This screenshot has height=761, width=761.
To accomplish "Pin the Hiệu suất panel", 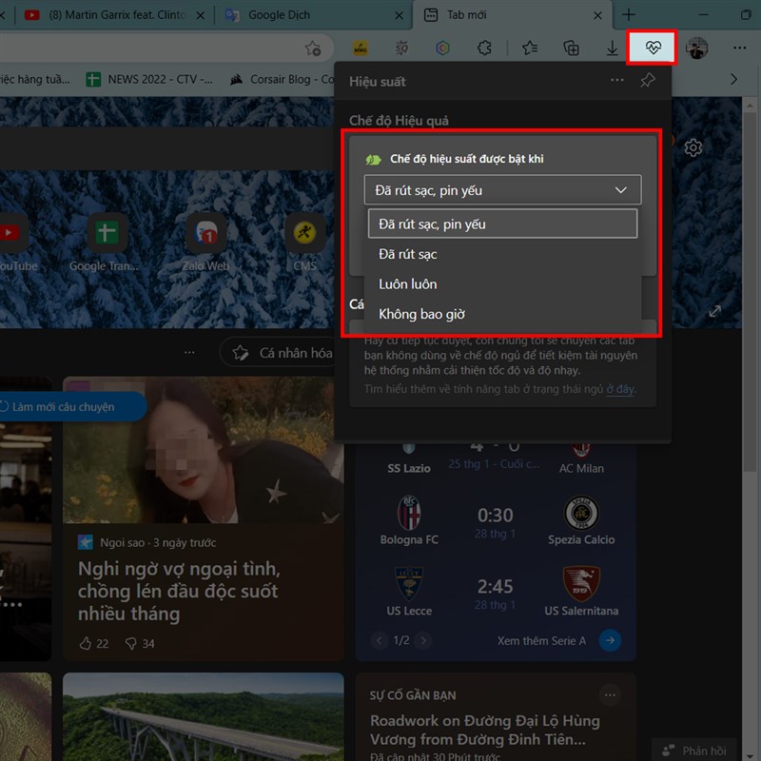I will tap(648, 80).
